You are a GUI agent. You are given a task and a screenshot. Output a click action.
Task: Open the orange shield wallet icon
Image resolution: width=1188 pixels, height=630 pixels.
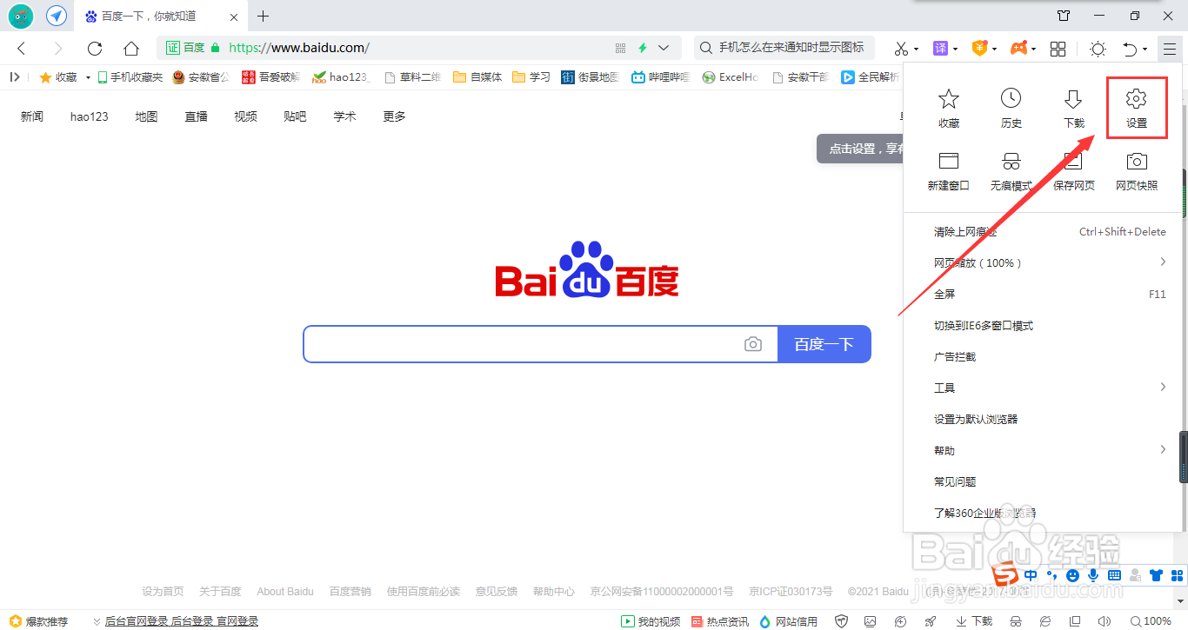click(979, 49)
